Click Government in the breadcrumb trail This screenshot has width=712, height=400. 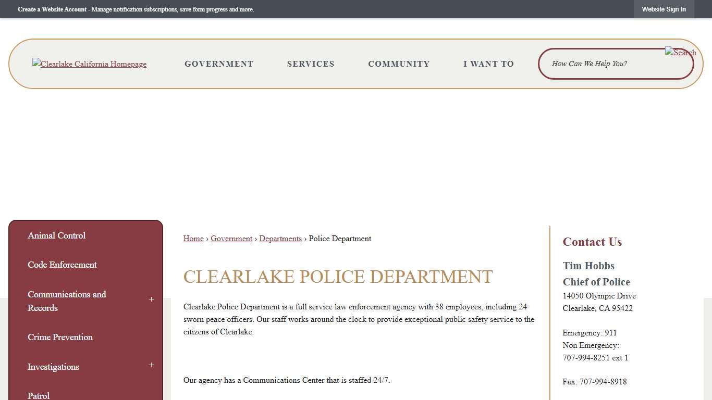(231, 239)
